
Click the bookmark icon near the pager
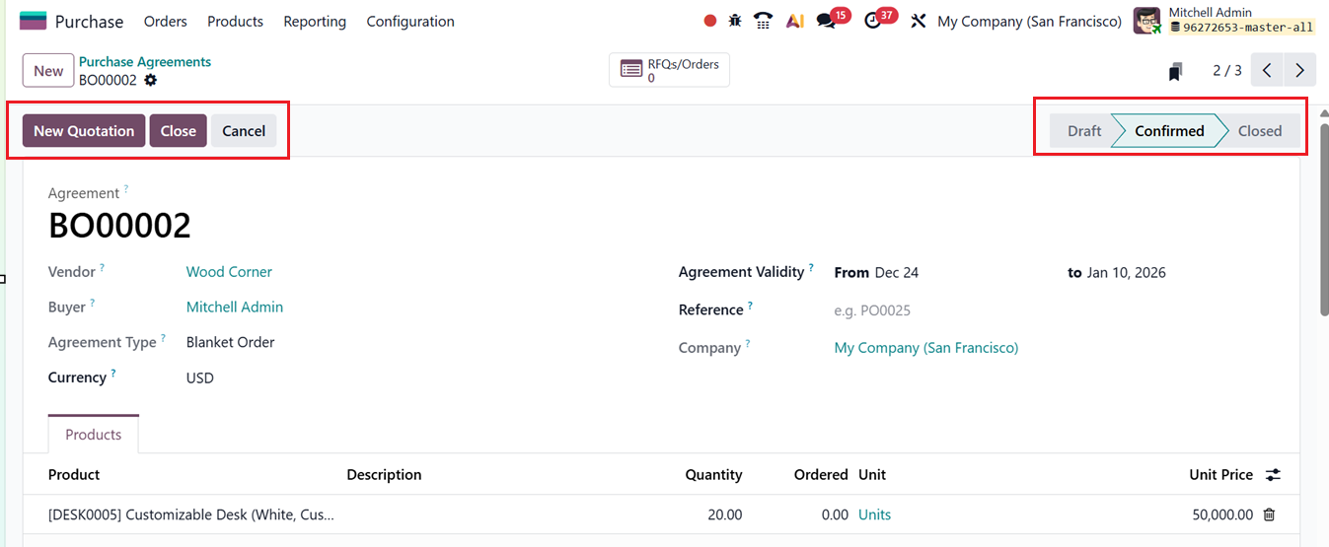pos(1175,71)
